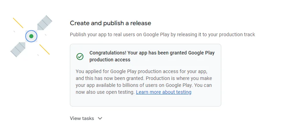
Task: Click the green success checkmark icon
Action: [80, 56]
